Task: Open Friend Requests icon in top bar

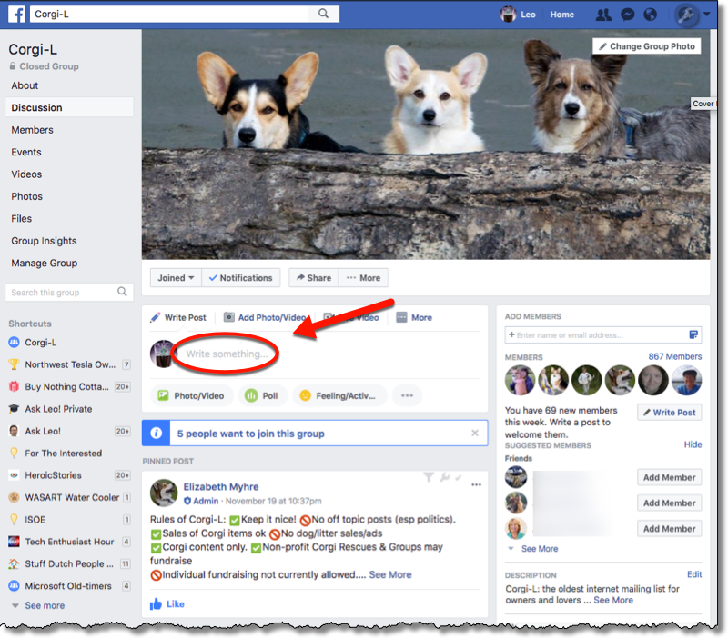Action: pyautogui.click(x=603, y=15)
